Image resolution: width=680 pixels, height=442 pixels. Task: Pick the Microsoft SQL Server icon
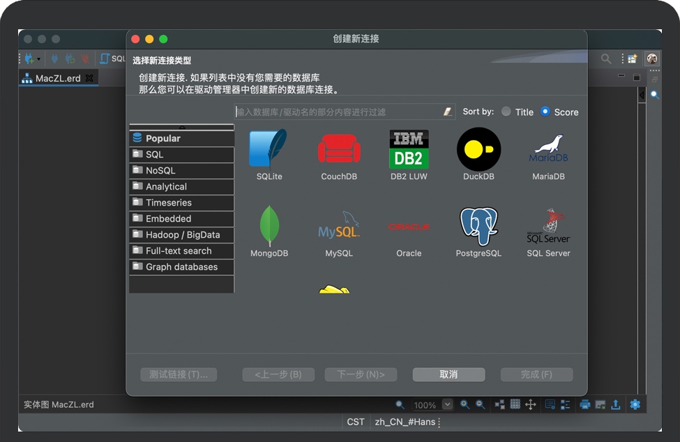548,226
